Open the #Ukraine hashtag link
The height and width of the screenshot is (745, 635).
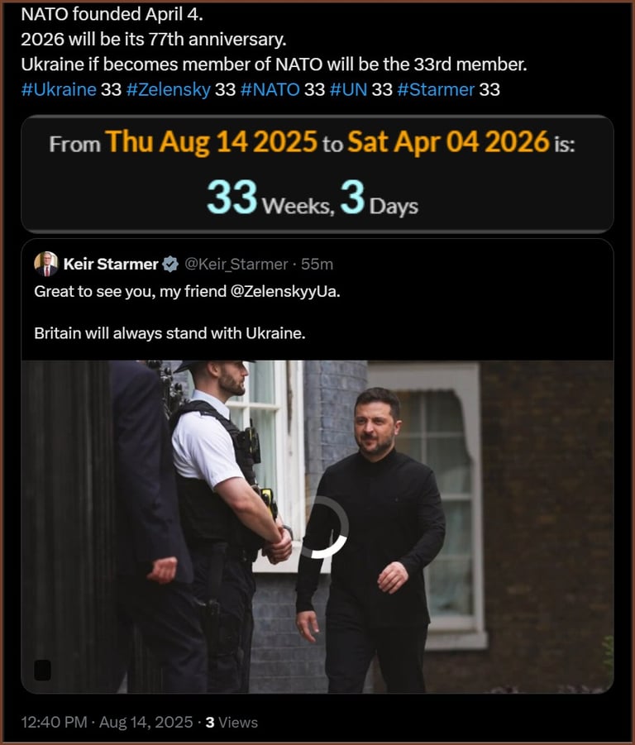click(59, 89)
